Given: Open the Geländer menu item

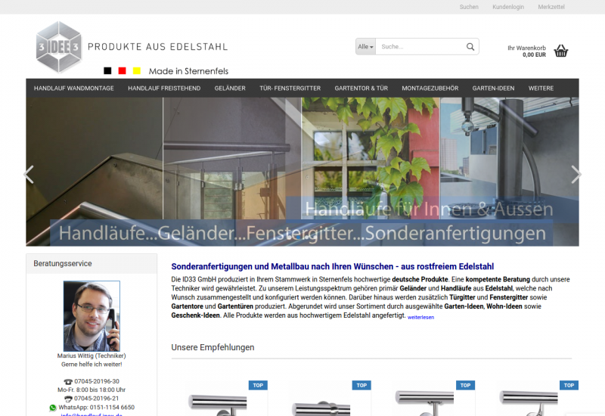Looking at the screenshot, I should (x=230, y=88).
